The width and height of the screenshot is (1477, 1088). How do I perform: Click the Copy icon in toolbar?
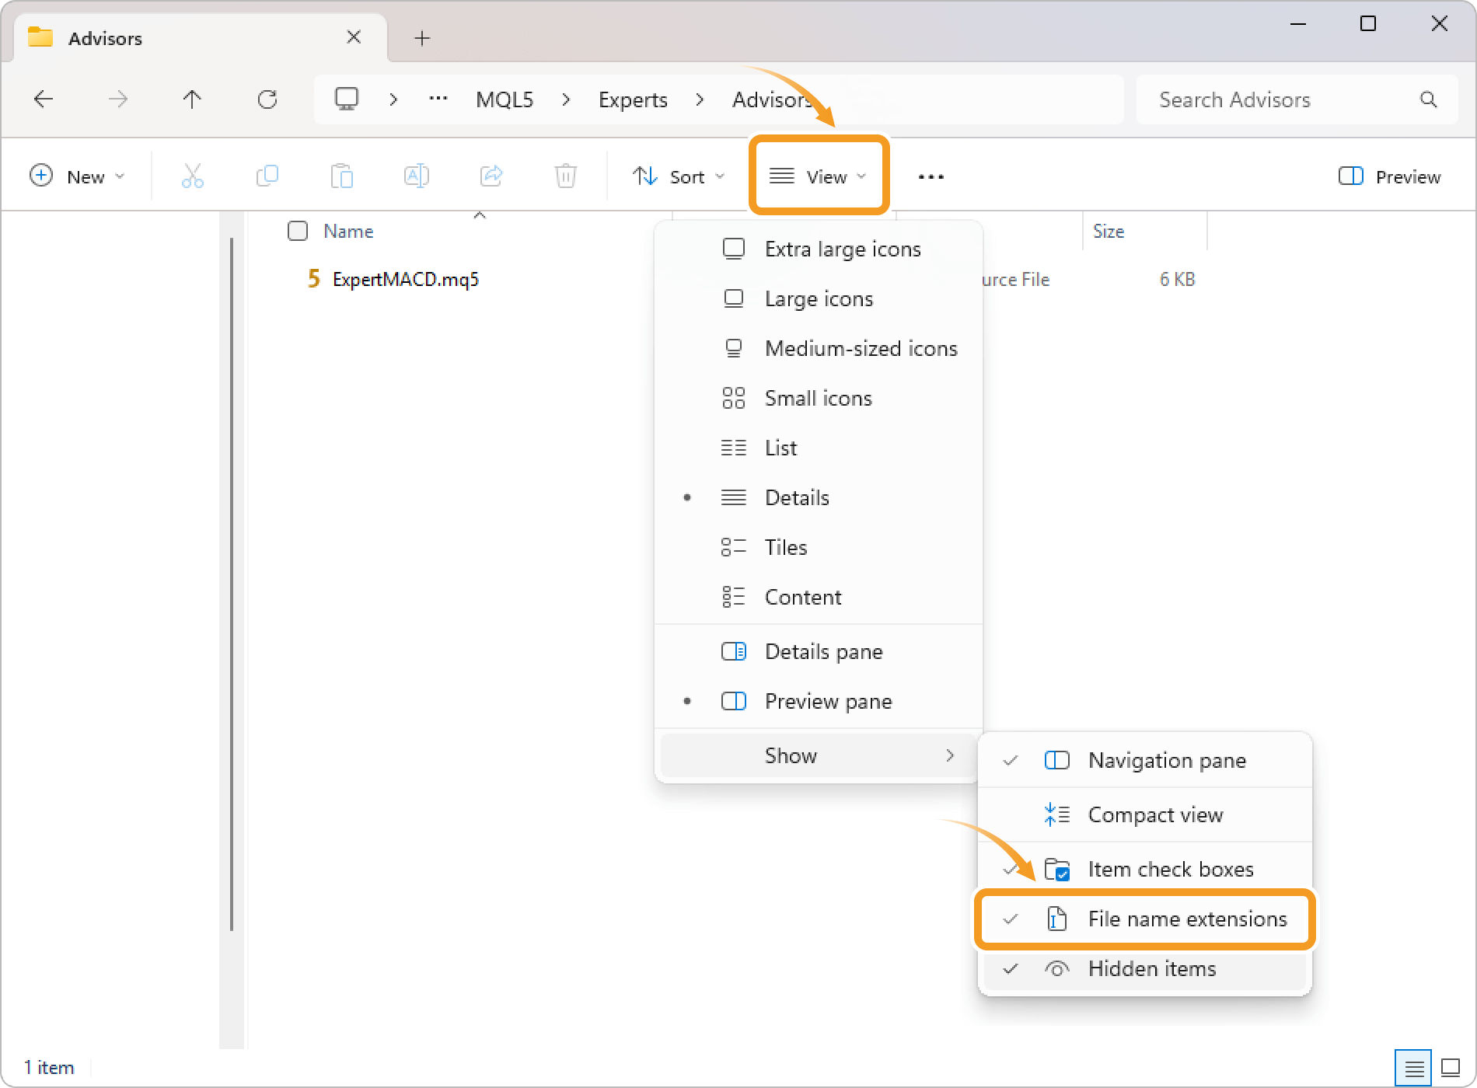point(267,176)
